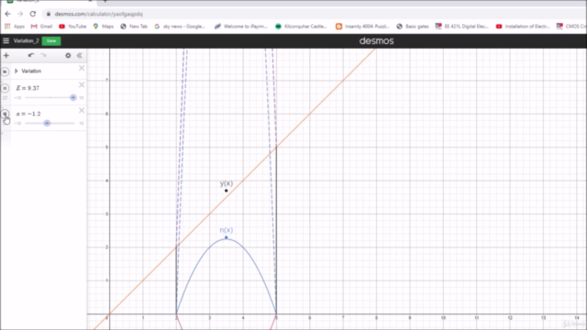Viewport: 587px width, 330px height.
Task: Open expression list settings gear
Action: (x=68, y=55)
